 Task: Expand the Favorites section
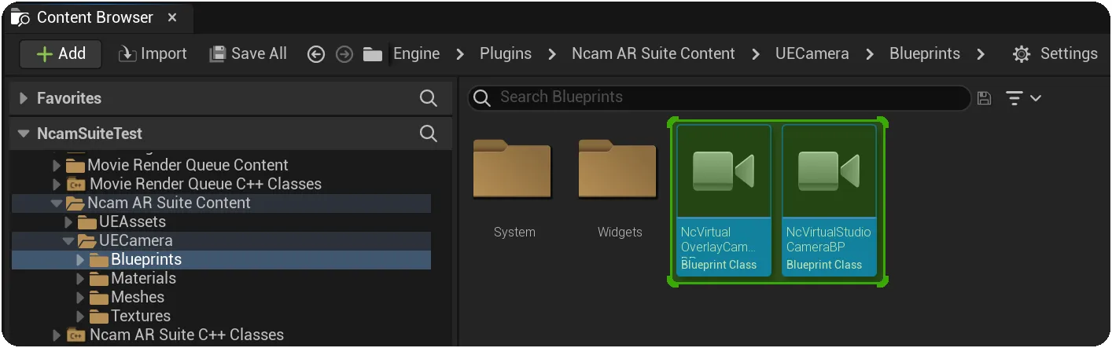pos(24,98)
